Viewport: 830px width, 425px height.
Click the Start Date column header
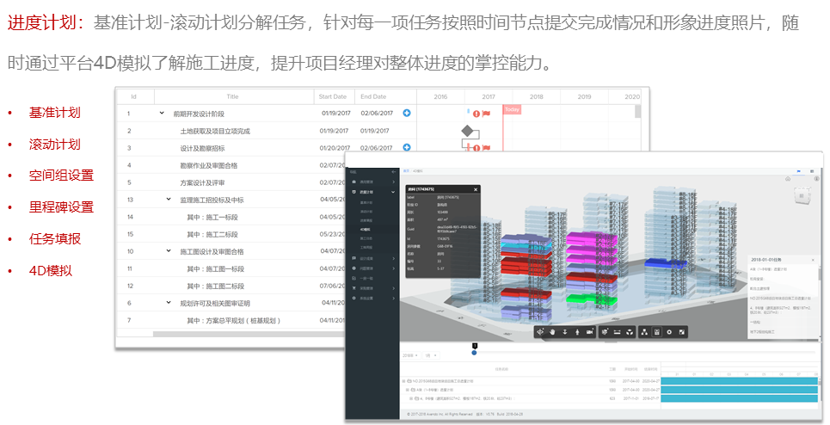[333, 96]
